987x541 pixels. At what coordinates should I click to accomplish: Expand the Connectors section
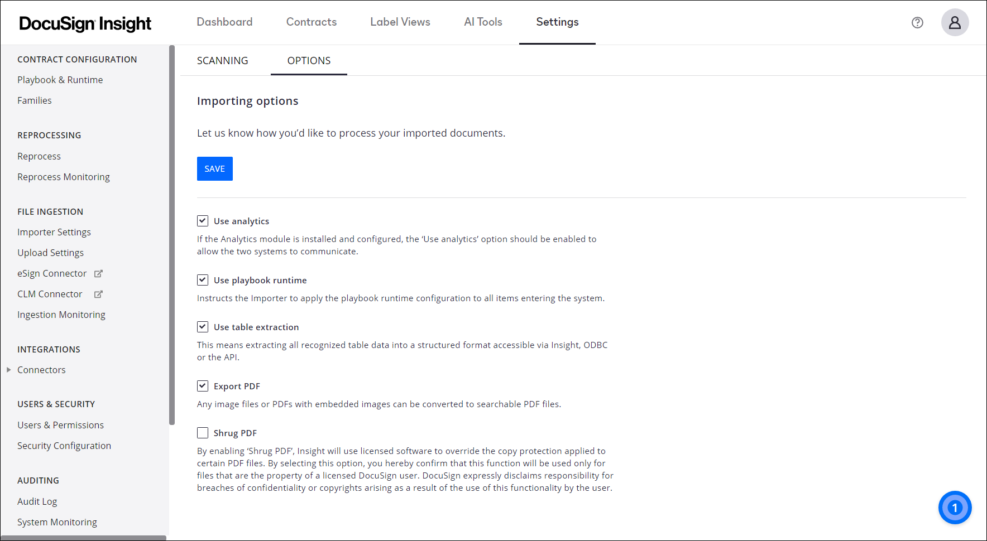9,369
